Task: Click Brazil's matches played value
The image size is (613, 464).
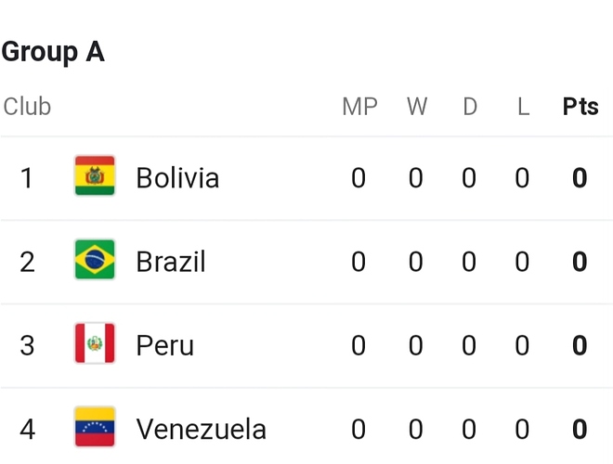Action: coord(359,262)
